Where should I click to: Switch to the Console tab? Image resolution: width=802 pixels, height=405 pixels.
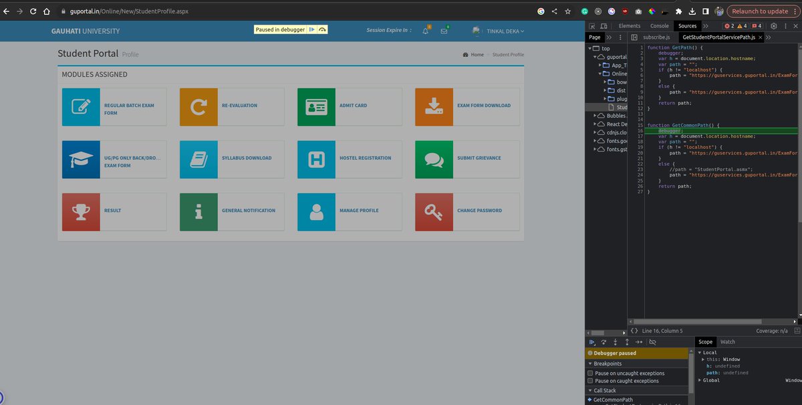[659, 26]
